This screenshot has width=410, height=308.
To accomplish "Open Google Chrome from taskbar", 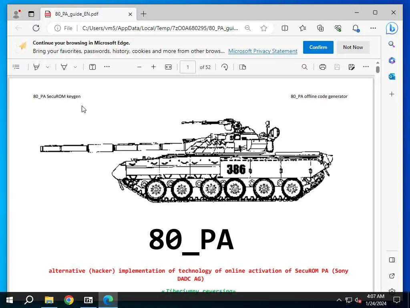I will [x=69, y=300].
